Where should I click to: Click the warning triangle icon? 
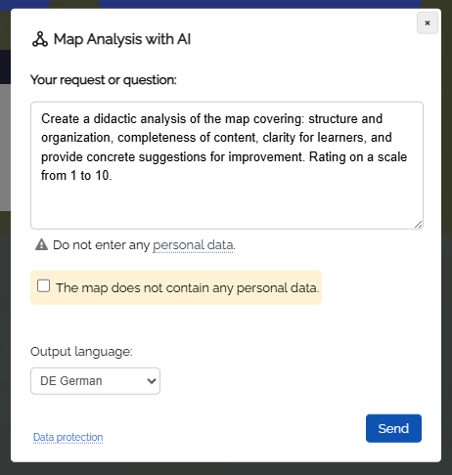[x=41, y=244]
